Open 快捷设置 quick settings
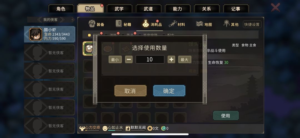The width and height of the screenshot is (300, 138). [252, 24]
